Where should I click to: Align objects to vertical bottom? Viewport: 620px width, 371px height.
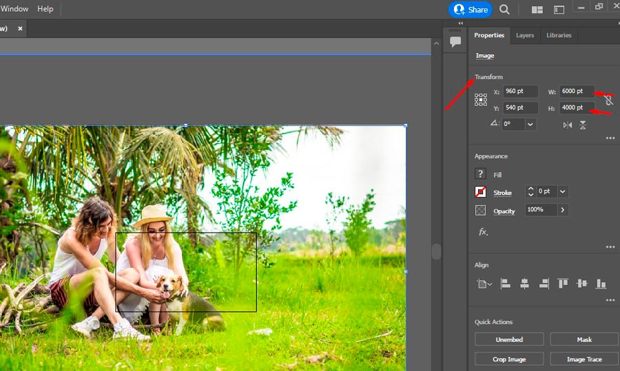click(x=601, y=284)
